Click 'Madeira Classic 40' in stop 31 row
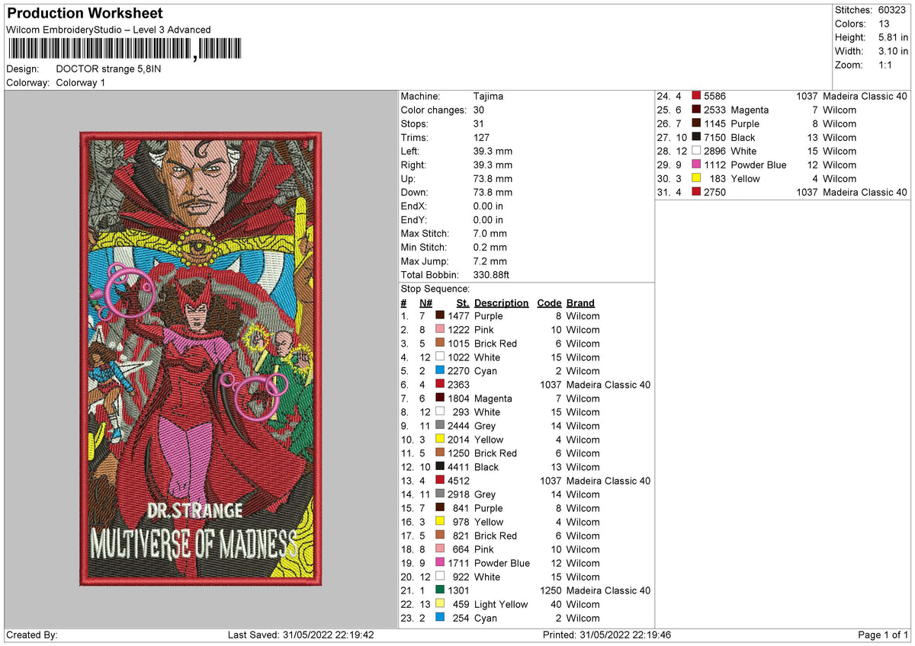The image size is (915, 646). click(x=865, y=192)
